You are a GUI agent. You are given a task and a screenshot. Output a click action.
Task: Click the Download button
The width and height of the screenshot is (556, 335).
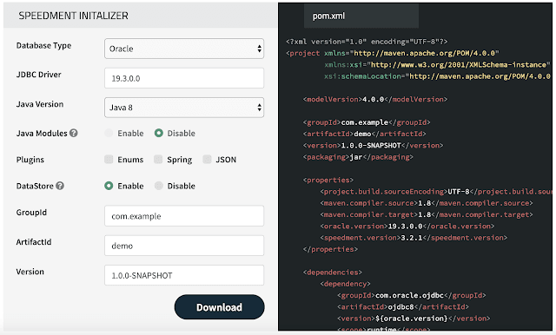click(219, 307)
